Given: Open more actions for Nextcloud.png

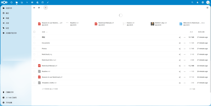Looking at the screenshot, I should click(x=184, y=54).
